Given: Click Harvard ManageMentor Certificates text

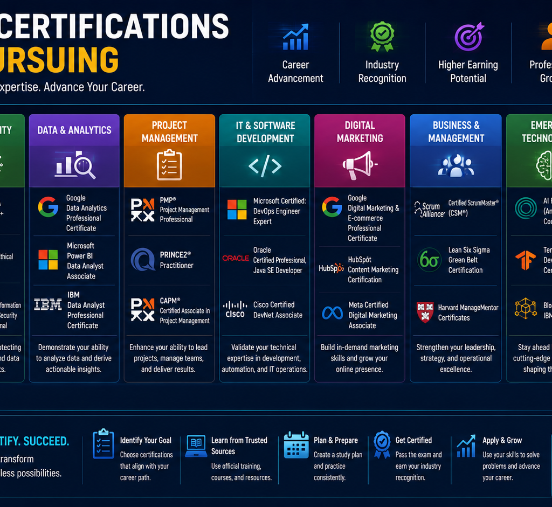Looking at the screenshot, I should 468,312.
